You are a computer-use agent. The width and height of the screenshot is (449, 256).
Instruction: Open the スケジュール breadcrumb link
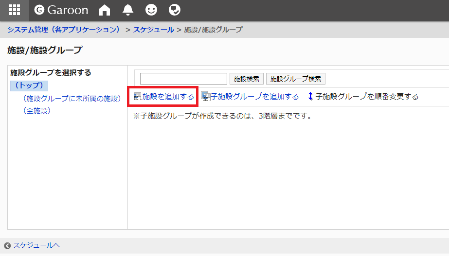[153, 30]
